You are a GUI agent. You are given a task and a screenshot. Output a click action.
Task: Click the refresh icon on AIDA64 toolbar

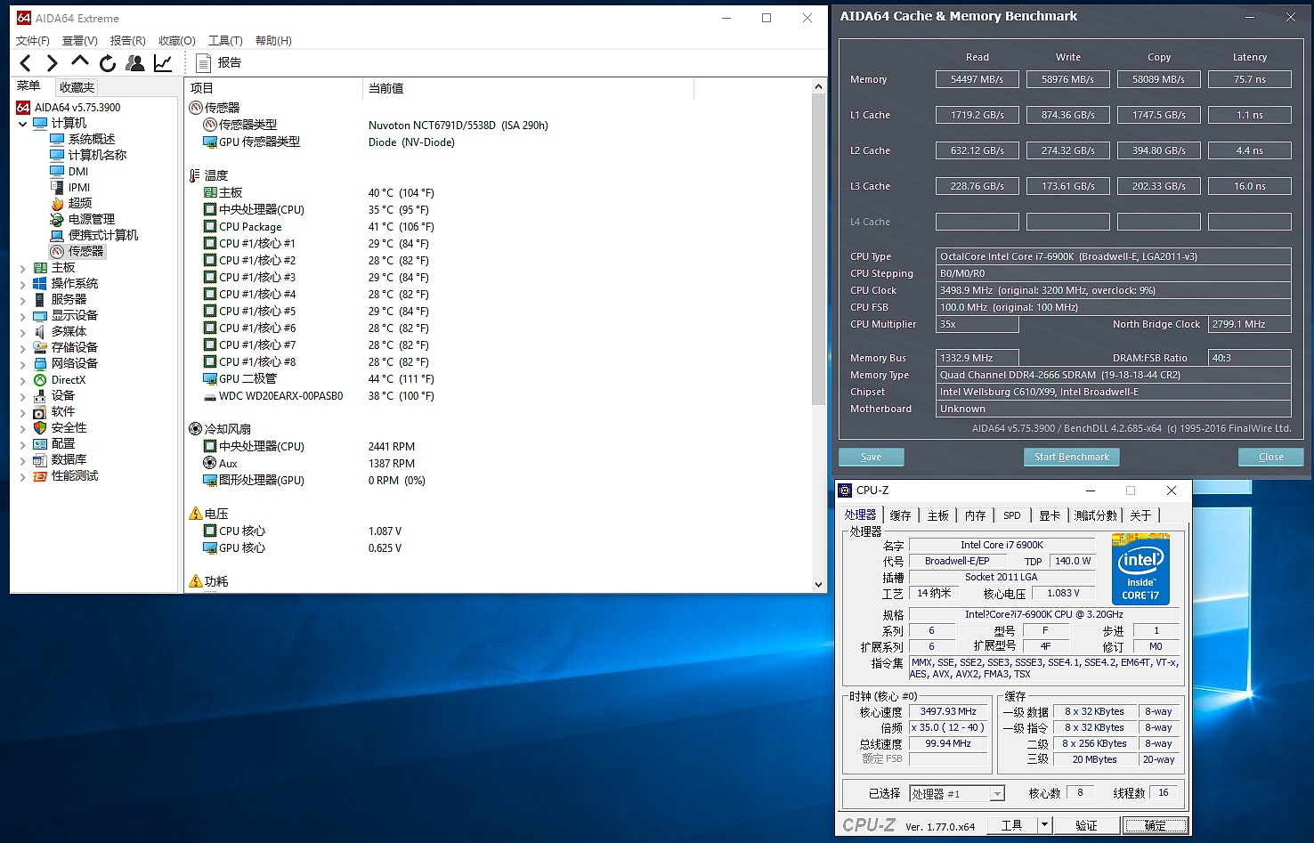tap(107, 62)
